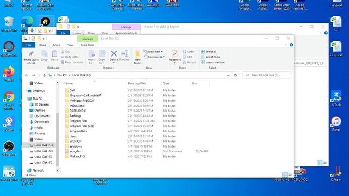Viewport: 349px width, 196px height.
Task: Select Local Disk (D:) in navigation pane
Action: click(x=44, y=151)
